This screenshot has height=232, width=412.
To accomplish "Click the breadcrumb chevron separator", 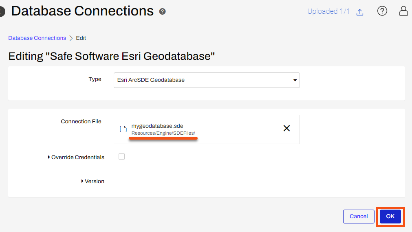I will pyautogui.click(x=71, y=38).
